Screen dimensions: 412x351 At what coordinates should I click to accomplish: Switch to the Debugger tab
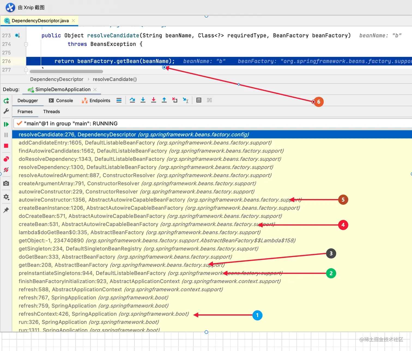[x=28, y=100]
